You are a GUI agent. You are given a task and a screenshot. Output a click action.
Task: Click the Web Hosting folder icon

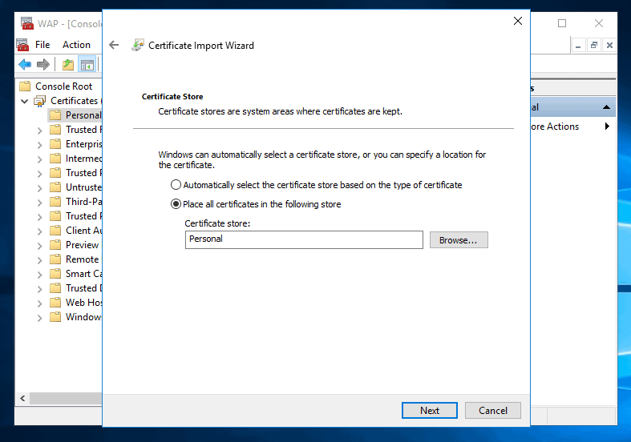click(55, 303)
